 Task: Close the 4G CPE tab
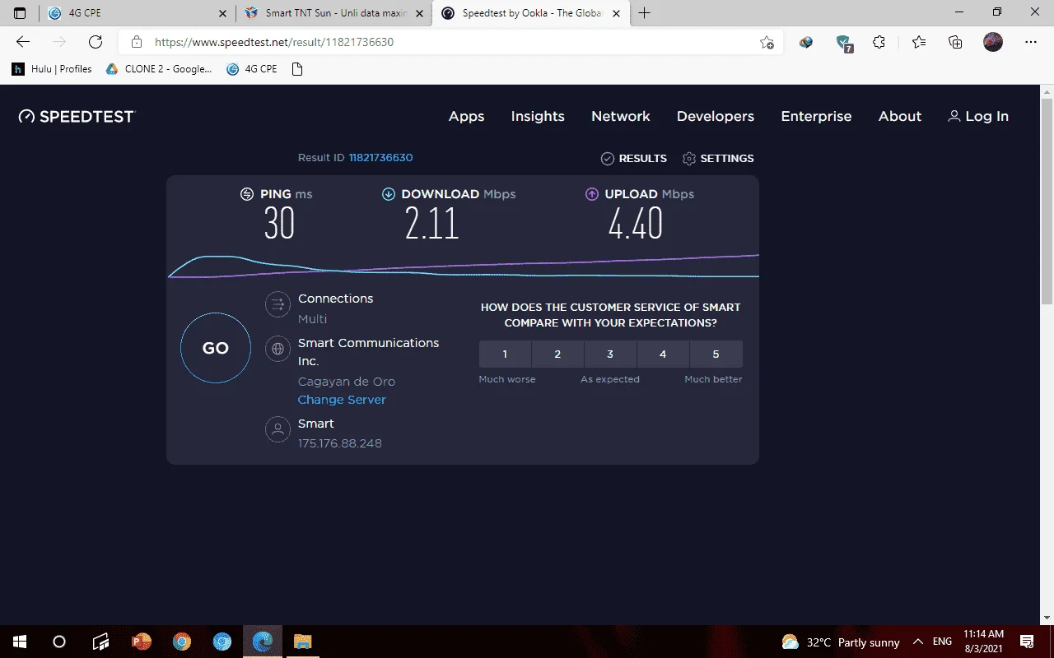point(223,14)
